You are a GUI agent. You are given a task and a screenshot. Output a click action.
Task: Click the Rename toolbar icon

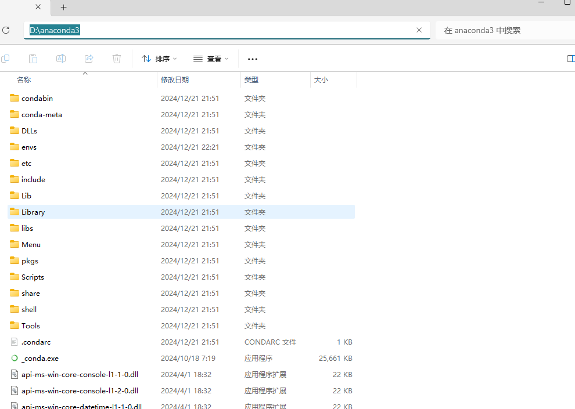click(x=61, y=59)
